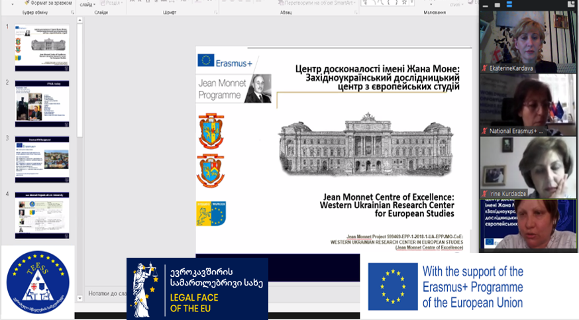Select the lower university crest on the slide
Image resolution: width=579 pixels, height=320 pixels.
211,170
